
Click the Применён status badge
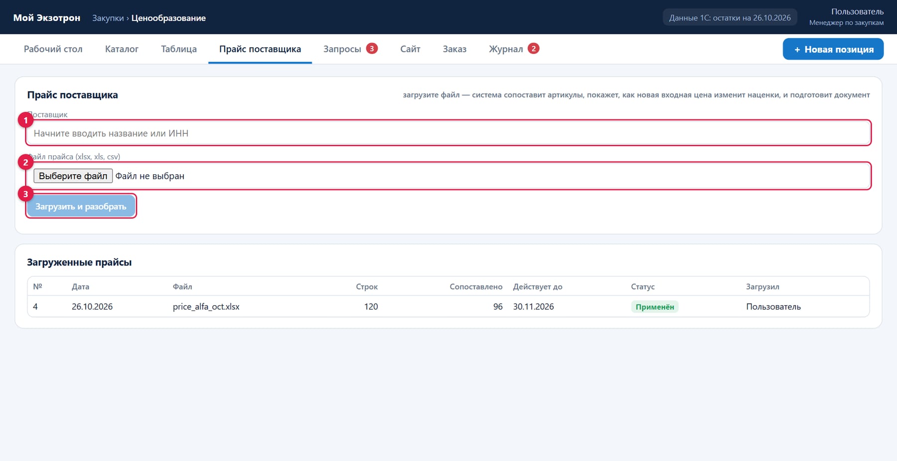click(655, 307)
